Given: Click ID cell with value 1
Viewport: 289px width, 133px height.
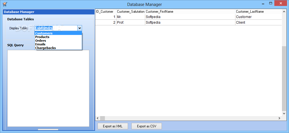Looking at the screenshot, I should tap(106, 17).
